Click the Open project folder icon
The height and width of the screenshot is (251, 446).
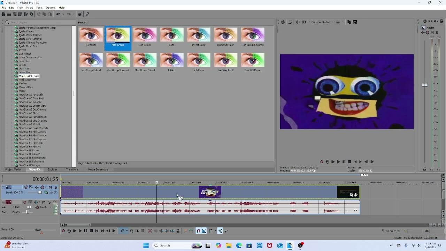(9, 14)
